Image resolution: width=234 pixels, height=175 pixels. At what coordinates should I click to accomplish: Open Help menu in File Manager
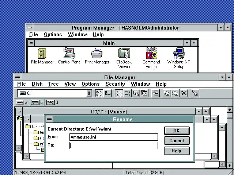coord(161,84)
